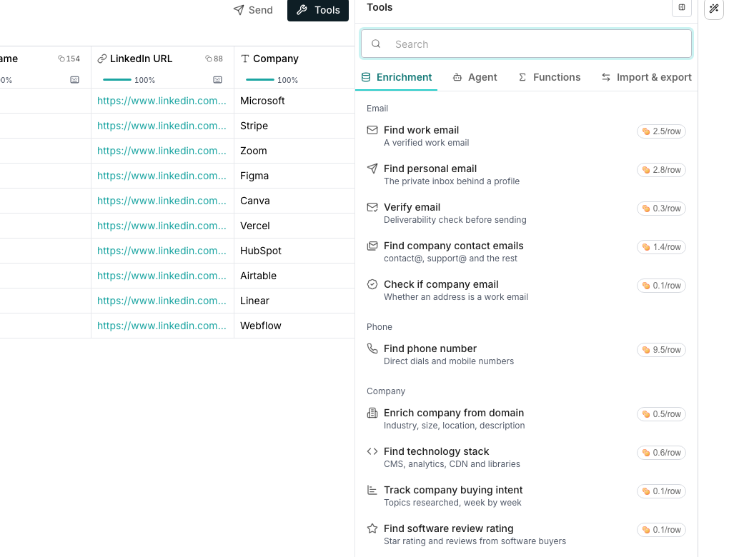
Task: Select the Airtable company cell
Action: pyautogui.click(x=294, y=276)
